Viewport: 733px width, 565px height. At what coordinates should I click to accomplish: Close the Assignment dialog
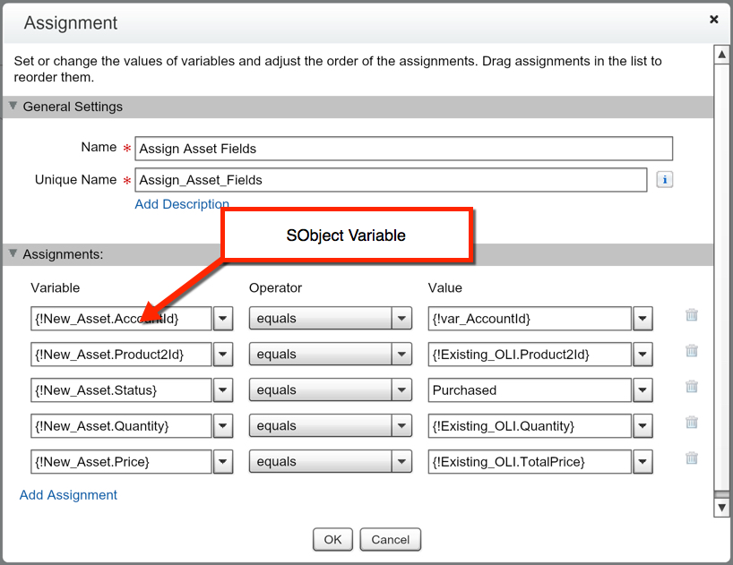coord(713,19)
